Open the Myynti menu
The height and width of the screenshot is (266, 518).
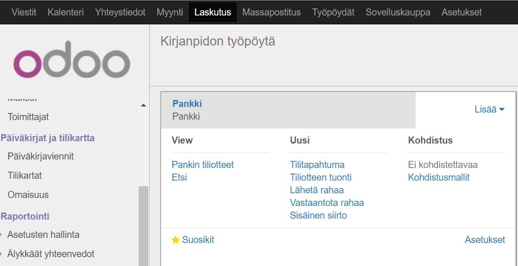(x=170, y=12)
